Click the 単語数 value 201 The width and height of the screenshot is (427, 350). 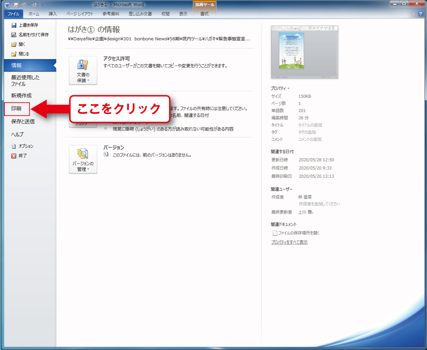click(x=302, y=111)
